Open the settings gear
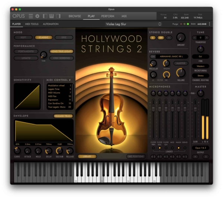This screenshot has width=223, height=198. [x=38, y=16]
